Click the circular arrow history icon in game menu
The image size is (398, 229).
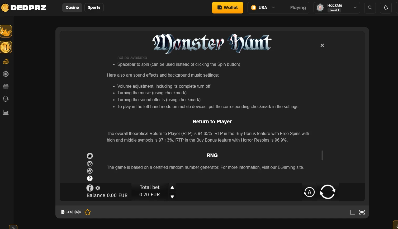(90, 171)
